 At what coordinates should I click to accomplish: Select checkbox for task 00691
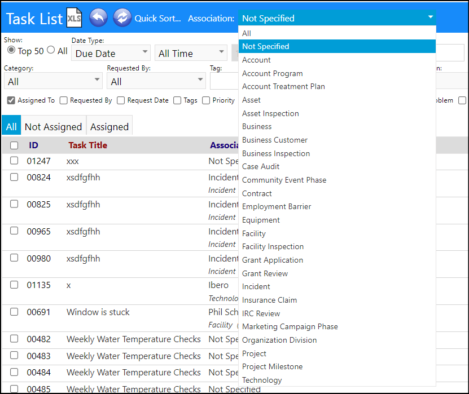click(14, 312)
